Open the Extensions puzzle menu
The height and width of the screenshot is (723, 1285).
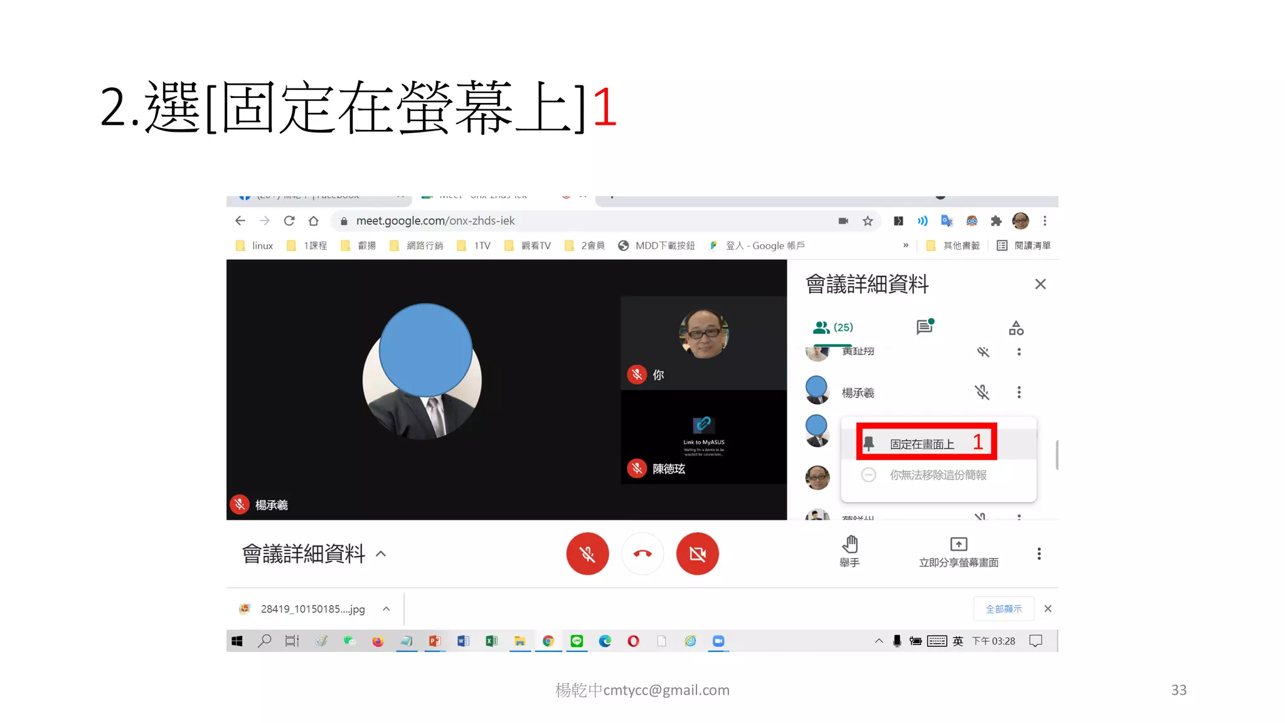click(996, 221)
